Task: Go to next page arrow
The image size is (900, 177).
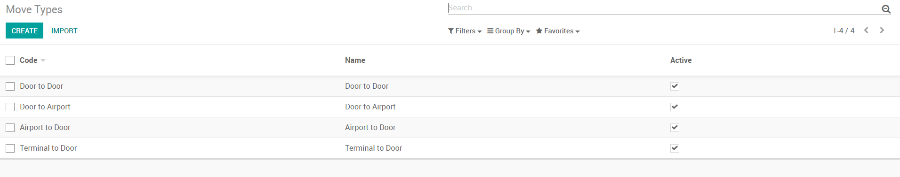Action: click(882, 31)
